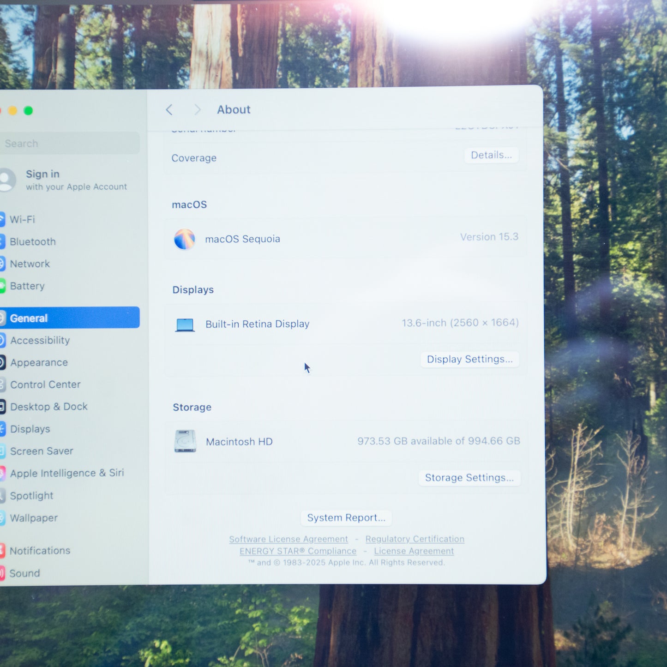This screenshot has height=667, width=667.
Task: Click the 'Built-in Retina Display' label
Action: pos(258,324)
